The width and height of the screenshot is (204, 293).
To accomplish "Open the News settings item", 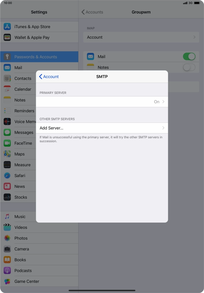I will click(x=20, y=186).
